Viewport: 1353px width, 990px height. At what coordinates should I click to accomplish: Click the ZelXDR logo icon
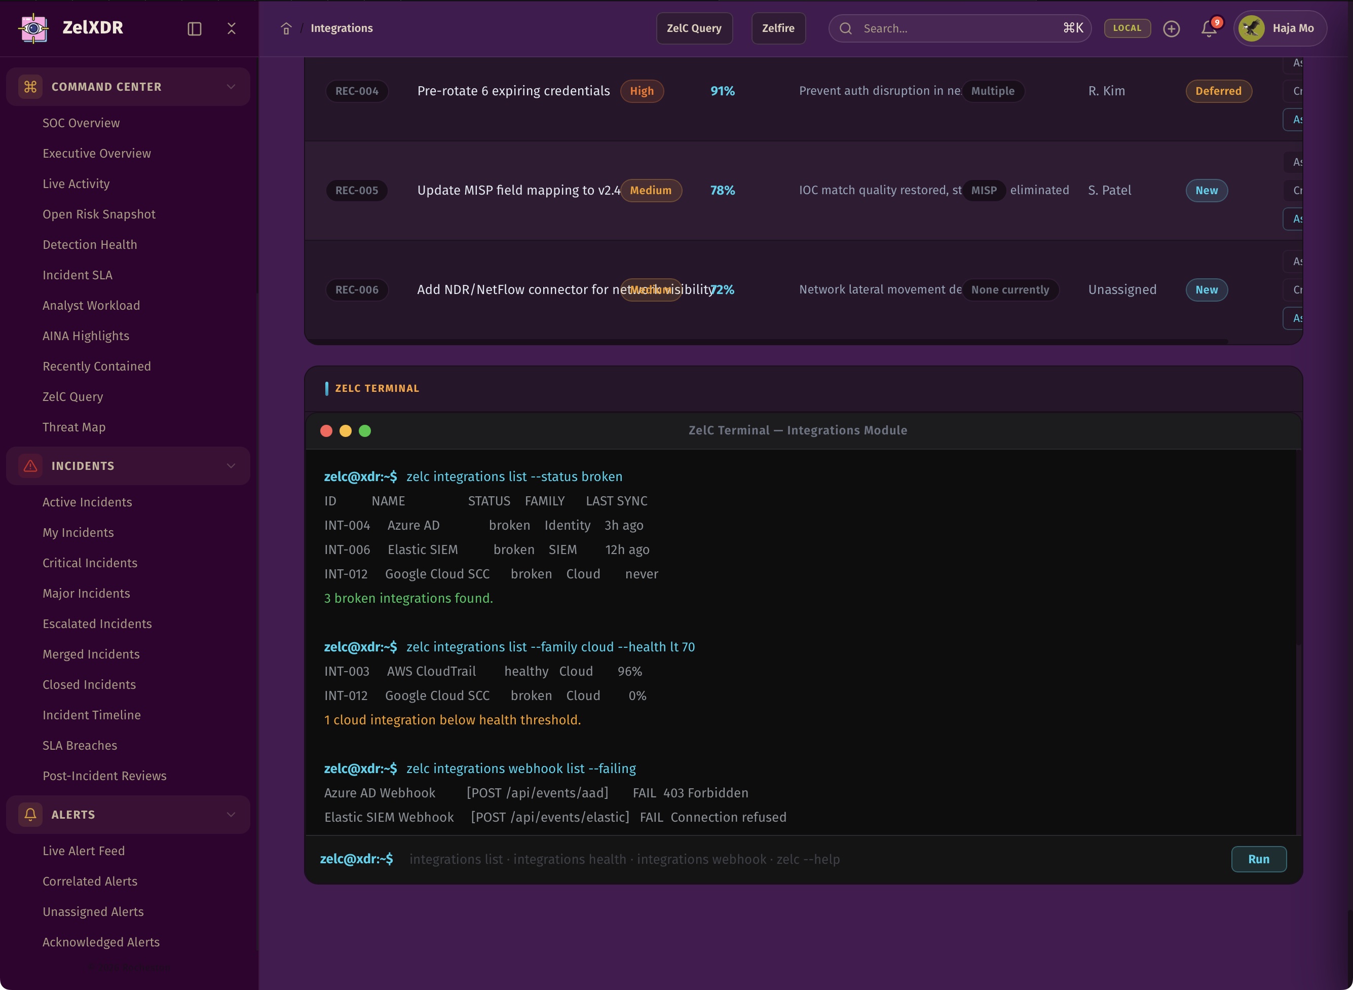34,28
